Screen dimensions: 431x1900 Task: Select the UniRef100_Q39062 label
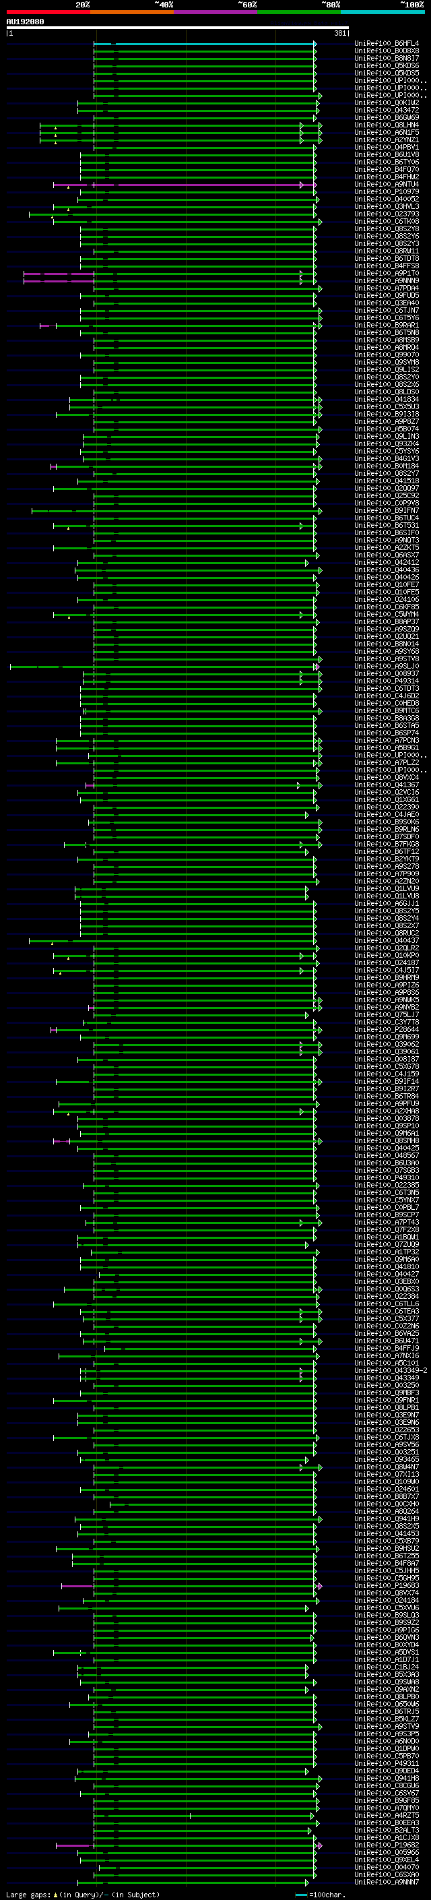click(386, 1045)
